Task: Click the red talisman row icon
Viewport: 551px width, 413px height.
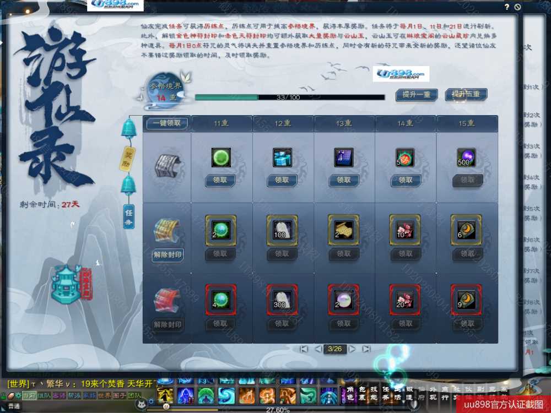Action: pyautogui.click(x=168, y=301)
